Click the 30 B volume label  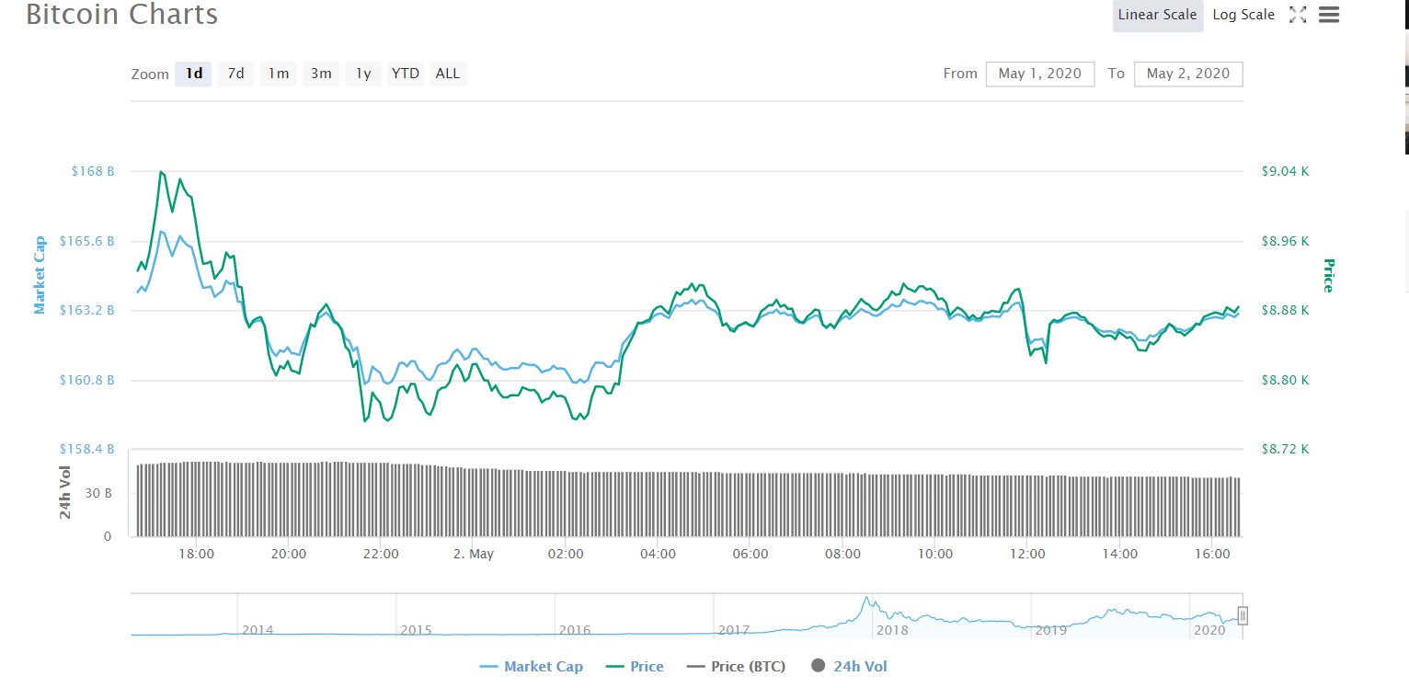(99, 492)
